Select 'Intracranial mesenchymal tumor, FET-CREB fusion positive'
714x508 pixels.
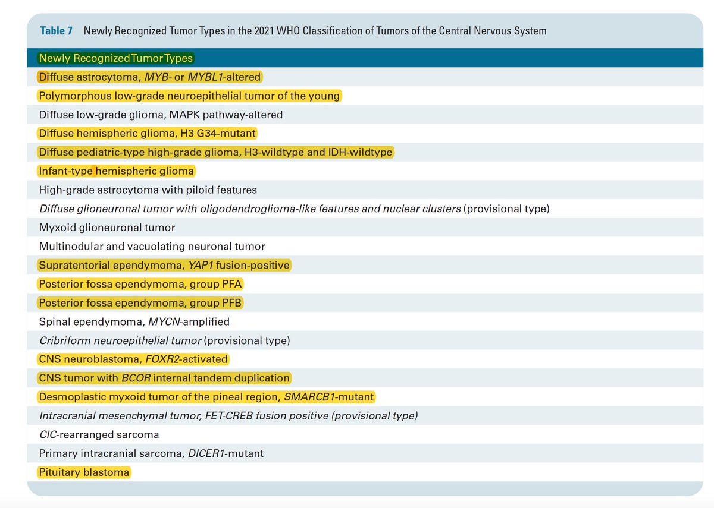[228, 415]
